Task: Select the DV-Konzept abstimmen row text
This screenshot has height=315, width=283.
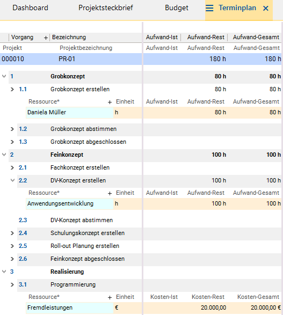Action: pos(82,220)
